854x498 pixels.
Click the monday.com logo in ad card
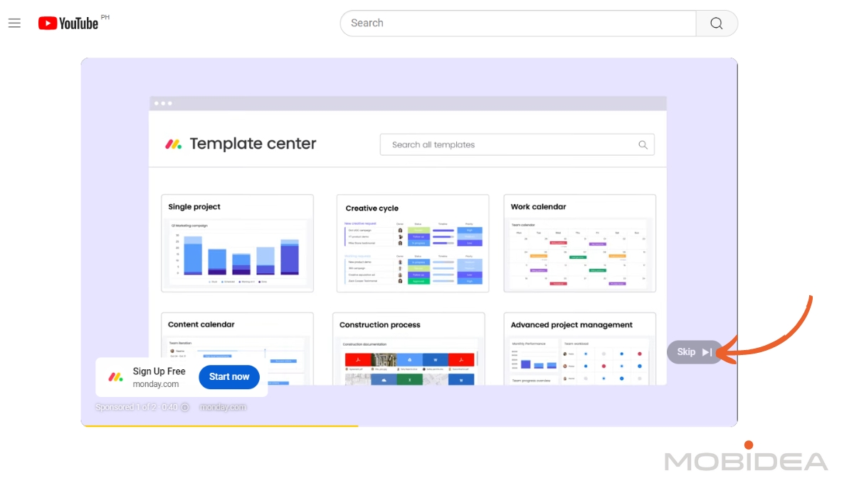click(115, 377)
